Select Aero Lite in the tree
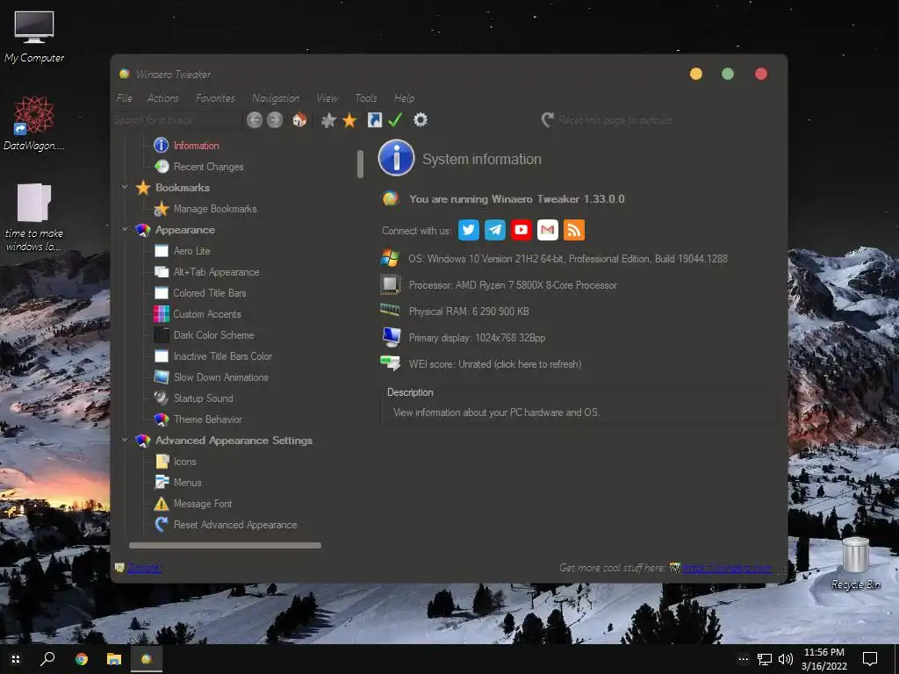This screenshot has width=899, height=674. pyautogui.click(x=191, y=250)
